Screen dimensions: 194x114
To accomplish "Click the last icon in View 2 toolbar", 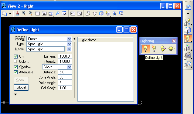I will coord(121,13).
